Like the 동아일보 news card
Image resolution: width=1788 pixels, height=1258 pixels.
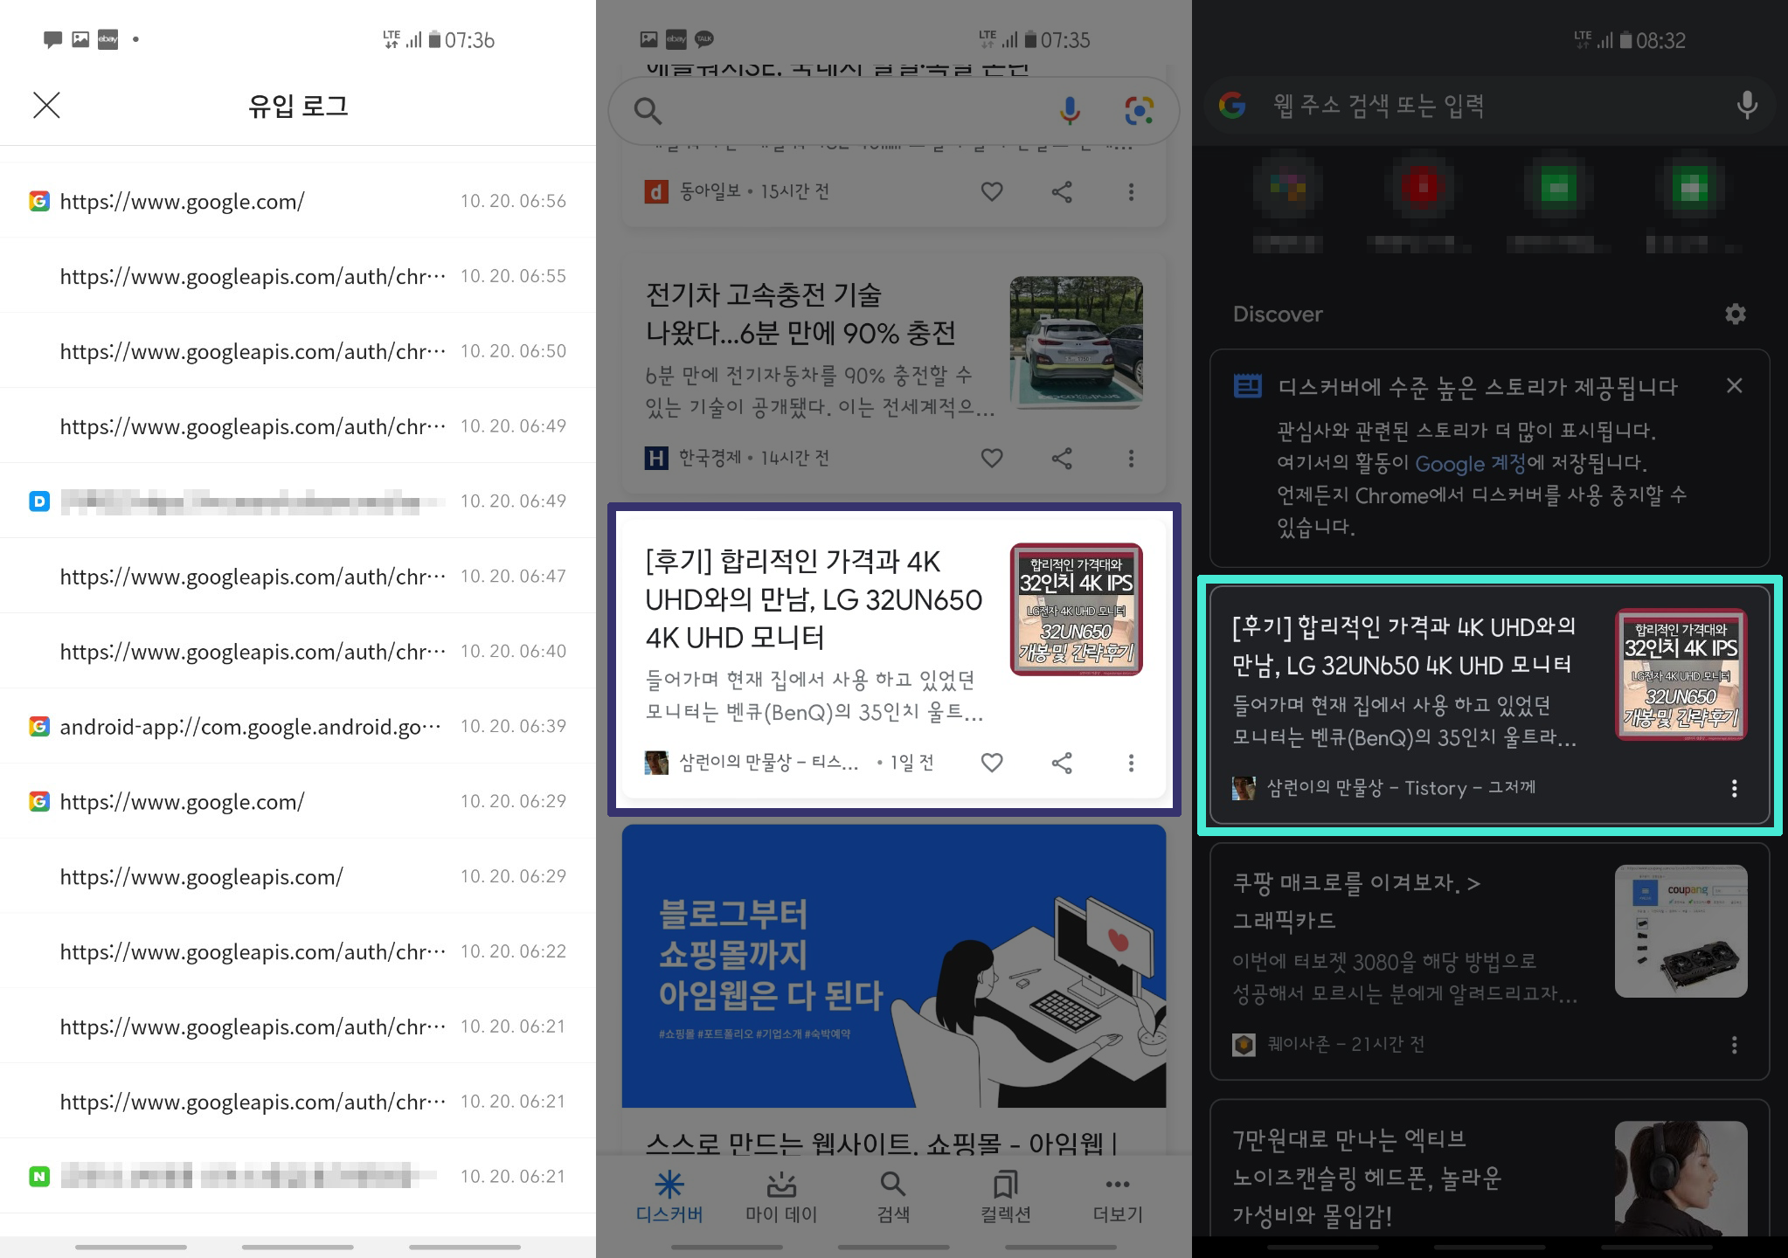(x=991, y=191)
